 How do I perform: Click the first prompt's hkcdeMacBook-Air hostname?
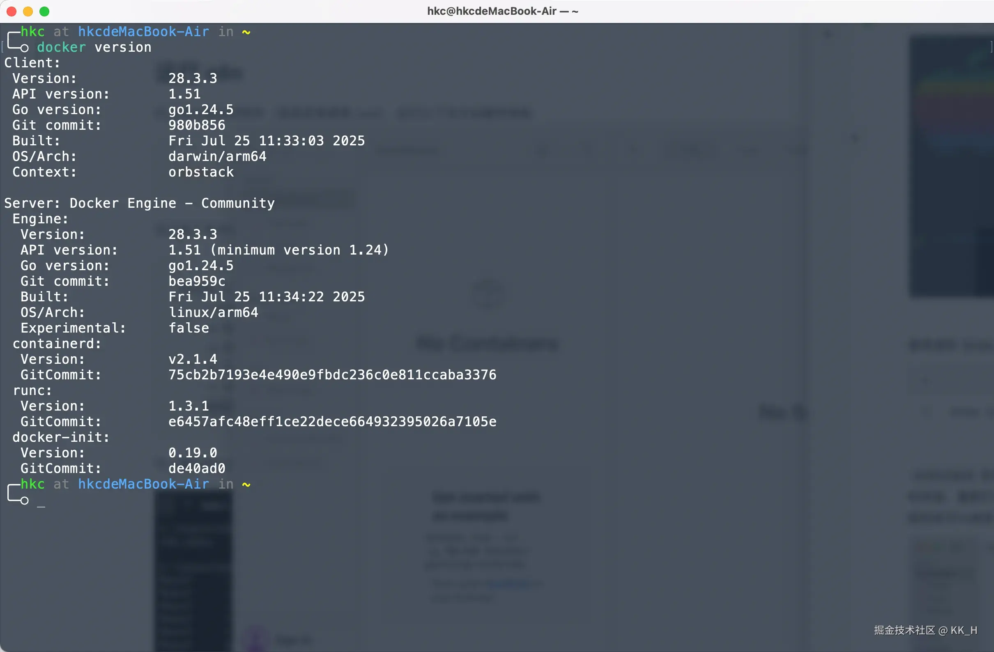point(143,32)
